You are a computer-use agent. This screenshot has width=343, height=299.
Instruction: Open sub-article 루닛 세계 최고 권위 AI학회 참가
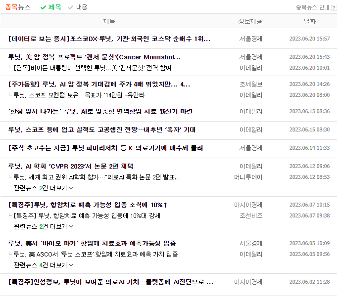click(97, 177)
